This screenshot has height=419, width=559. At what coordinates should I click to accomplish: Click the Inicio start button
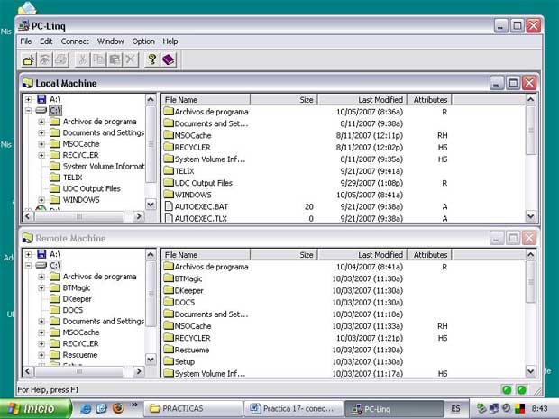point(36,409)
